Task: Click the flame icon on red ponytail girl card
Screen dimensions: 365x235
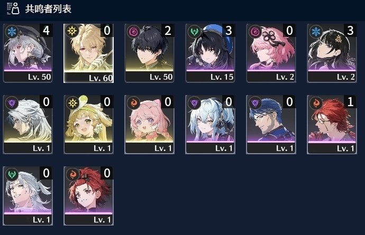Action: coord(72,174)
